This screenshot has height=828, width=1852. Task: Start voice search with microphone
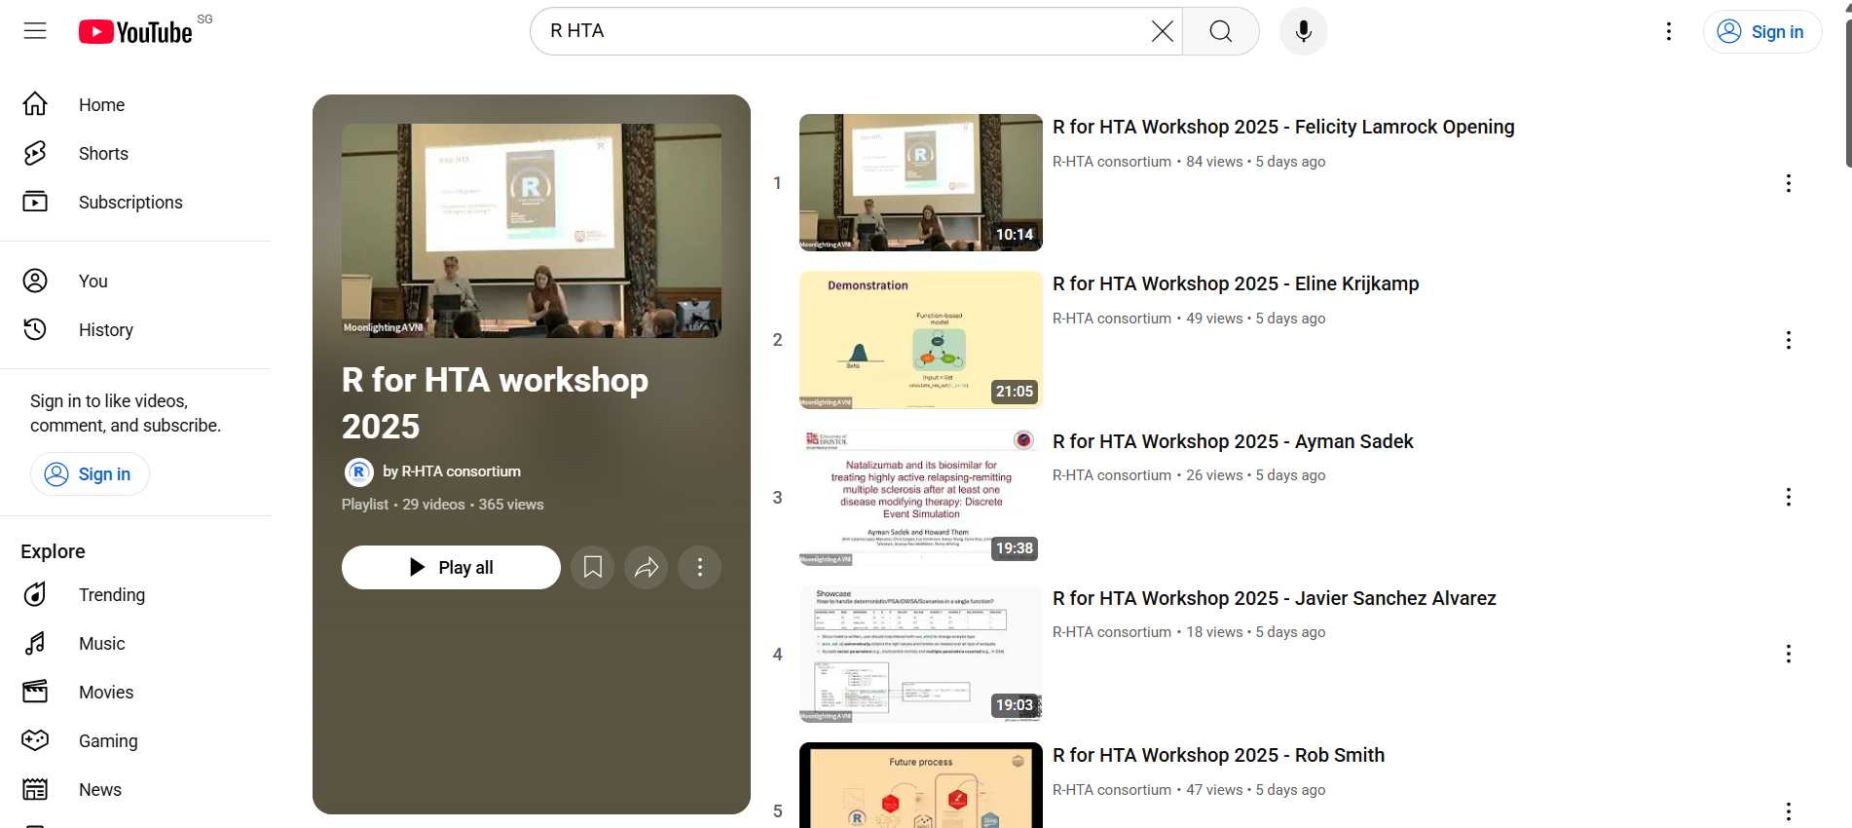pos(1303,31)
